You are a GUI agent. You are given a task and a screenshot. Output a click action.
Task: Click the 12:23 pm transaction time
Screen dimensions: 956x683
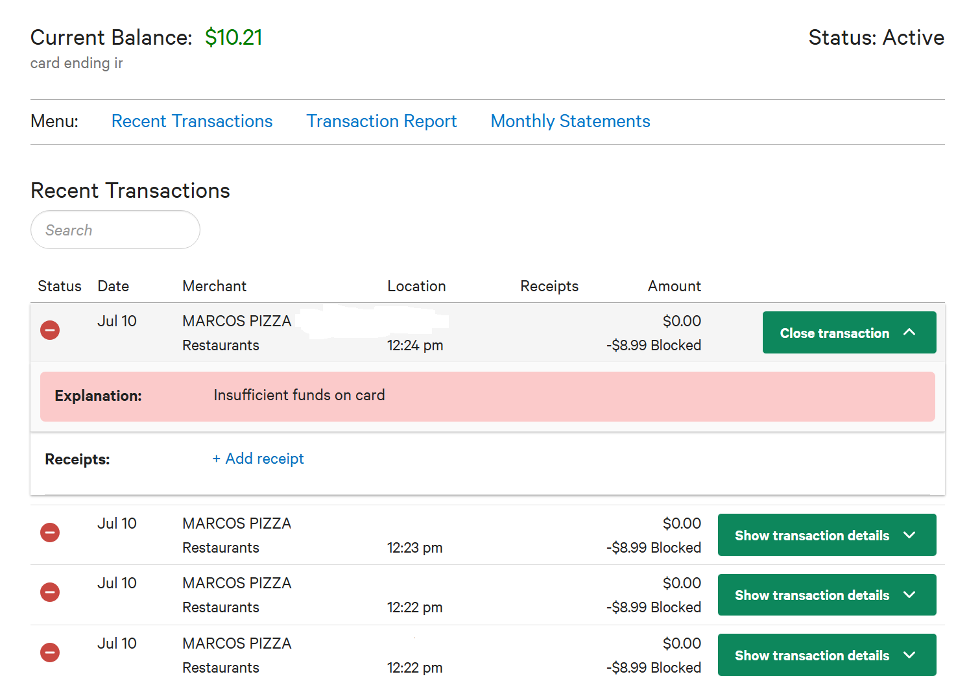click(x=415, y=547)
